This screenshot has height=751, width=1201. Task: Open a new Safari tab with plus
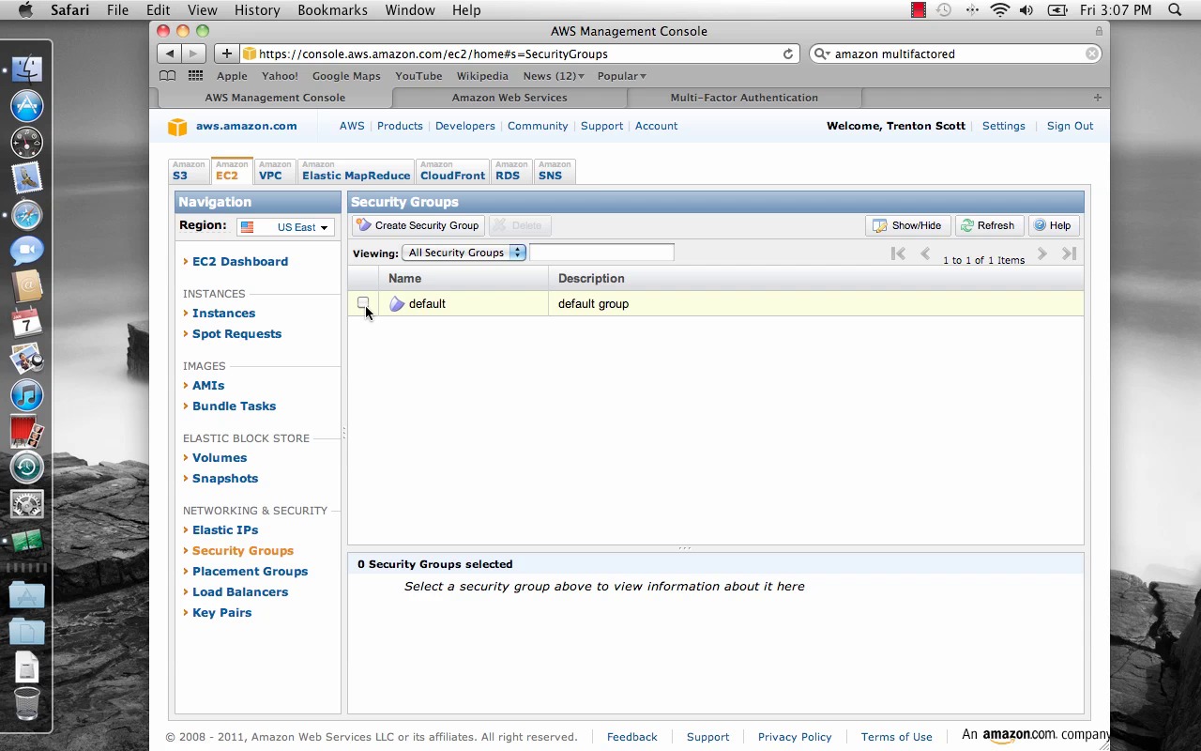point(1097,98)
